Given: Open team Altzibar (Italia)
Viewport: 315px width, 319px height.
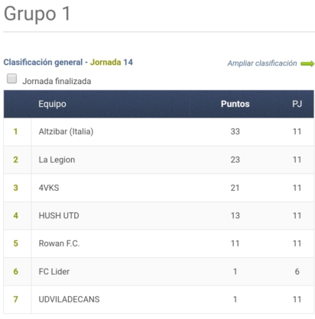Looking at the screenshot, I should tap(66, 131).
